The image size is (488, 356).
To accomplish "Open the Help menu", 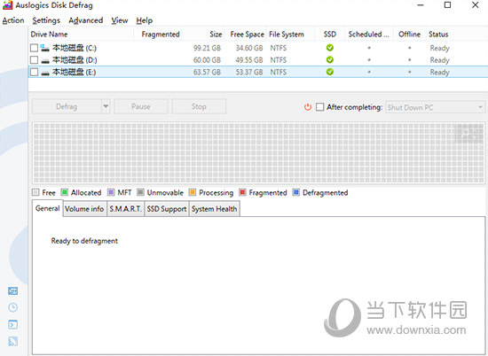I will click(x=144, y=20).
